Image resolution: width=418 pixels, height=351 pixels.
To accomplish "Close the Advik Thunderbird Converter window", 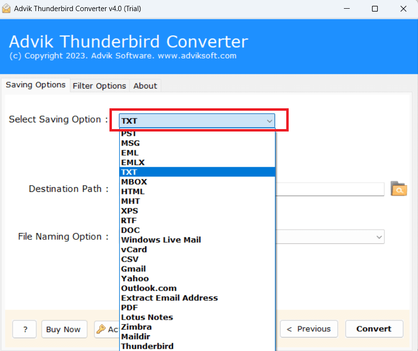I will [x=403, y=9].
